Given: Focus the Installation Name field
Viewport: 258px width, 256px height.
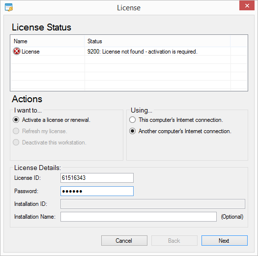Looking at the screenshot, I should point(139,217).
